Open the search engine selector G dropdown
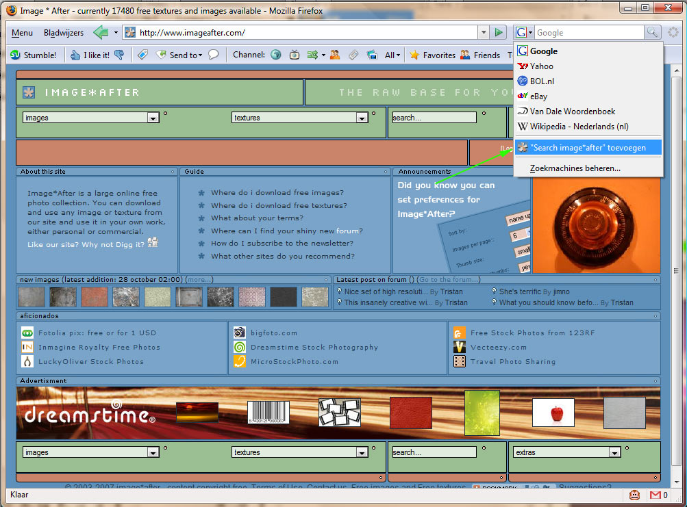The width and height of the screenshot is (687, 507). pos(524,32)
